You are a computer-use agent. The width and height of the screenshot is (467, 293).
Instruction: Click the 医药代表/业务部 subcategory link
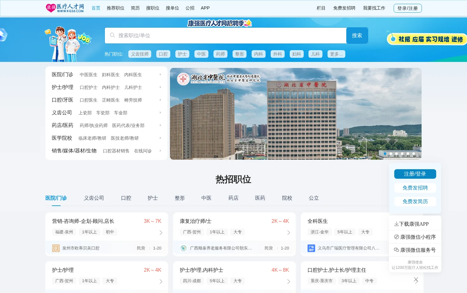point(128,125)
